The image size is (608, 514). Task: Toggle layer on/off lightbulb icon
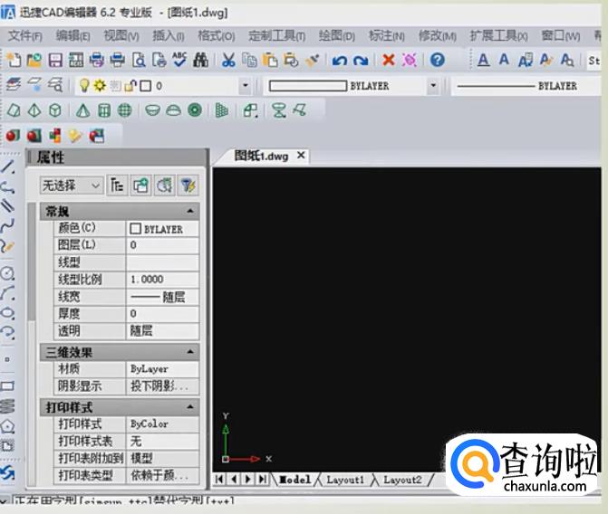(x=84, y=85)
